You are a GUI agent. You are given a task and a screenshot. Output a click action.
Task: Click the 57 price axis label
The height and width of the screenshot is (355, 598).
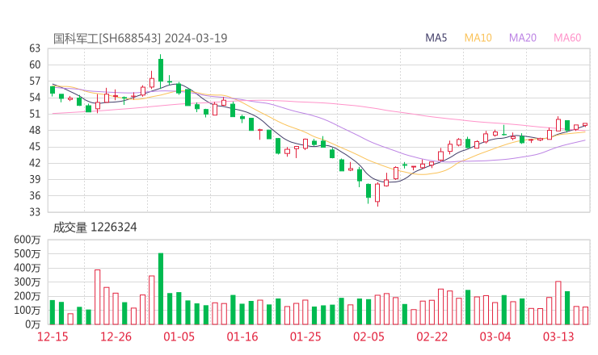(x=35, y=81)
